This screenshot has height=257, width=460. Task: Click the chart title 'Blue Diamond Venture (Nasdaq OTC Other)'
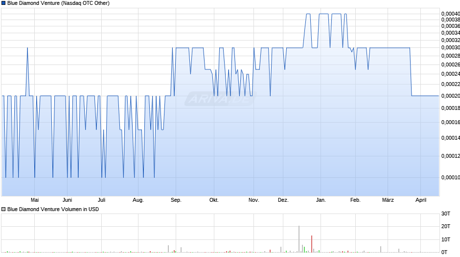pos(58,3)
